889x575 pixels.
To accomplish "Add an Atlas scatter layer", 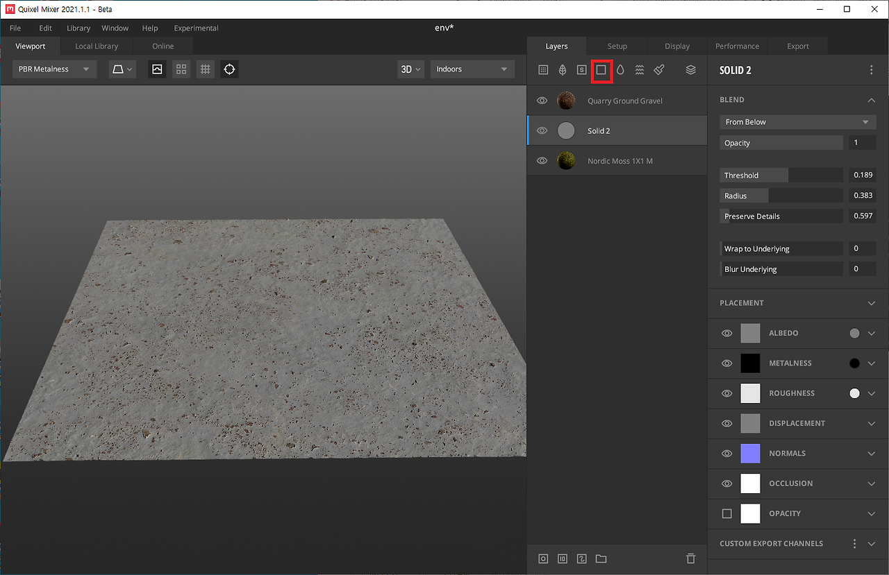I will pos(562,69).
